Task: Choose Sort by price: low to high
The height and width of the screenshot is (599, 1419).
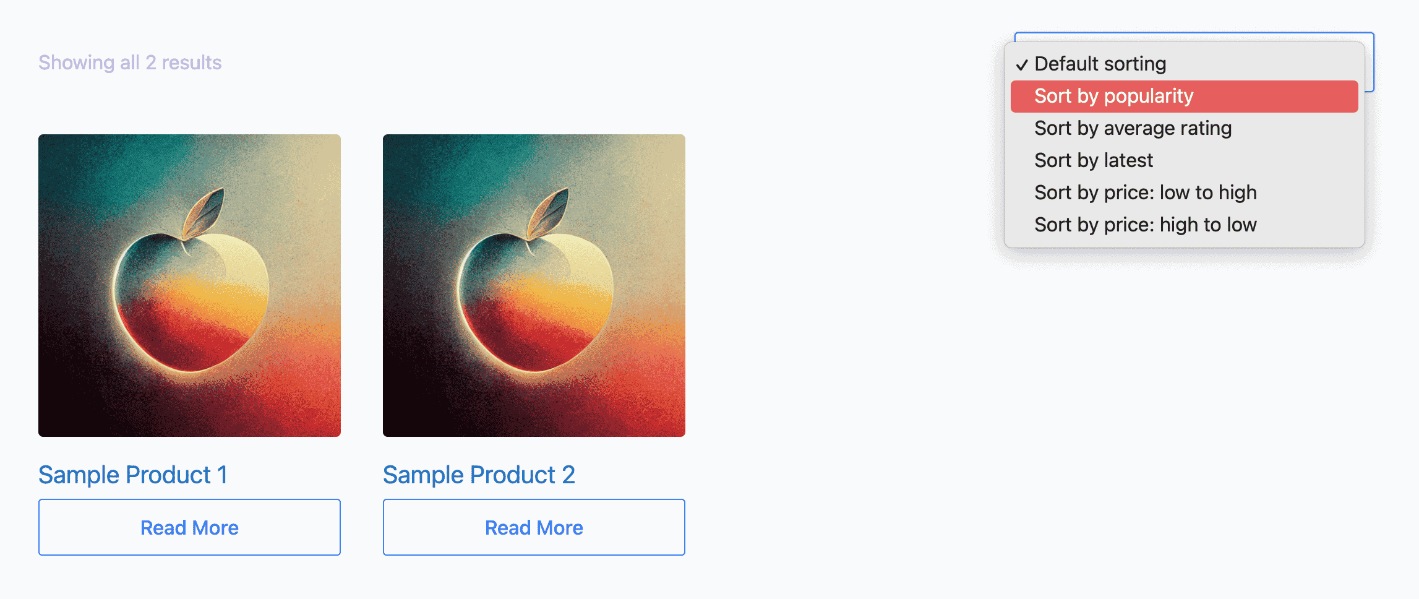Action: (x=1145, y=192)
